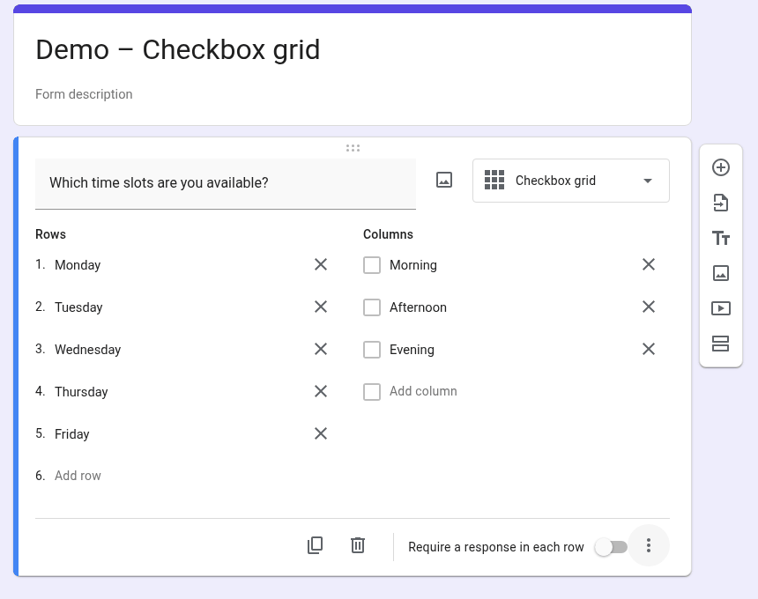The image size is (758, 599).
Task: Select the Evening column text
Action: [x=412, y=350]
